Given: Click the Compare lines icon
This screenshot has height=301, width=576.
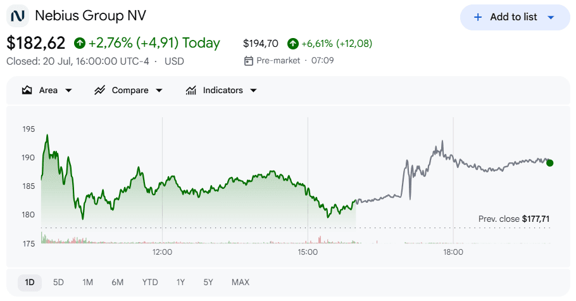Looking at the screenshot, I should point(99,90).
